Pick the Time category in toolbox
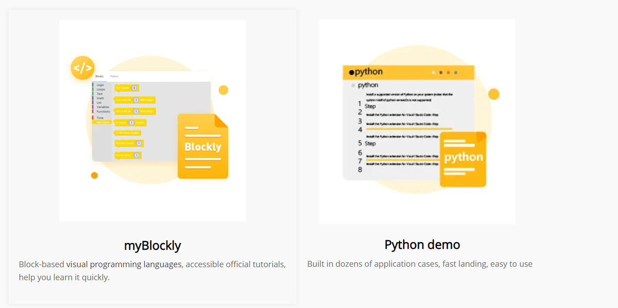 pyautogui.click(x=100, y=117)
